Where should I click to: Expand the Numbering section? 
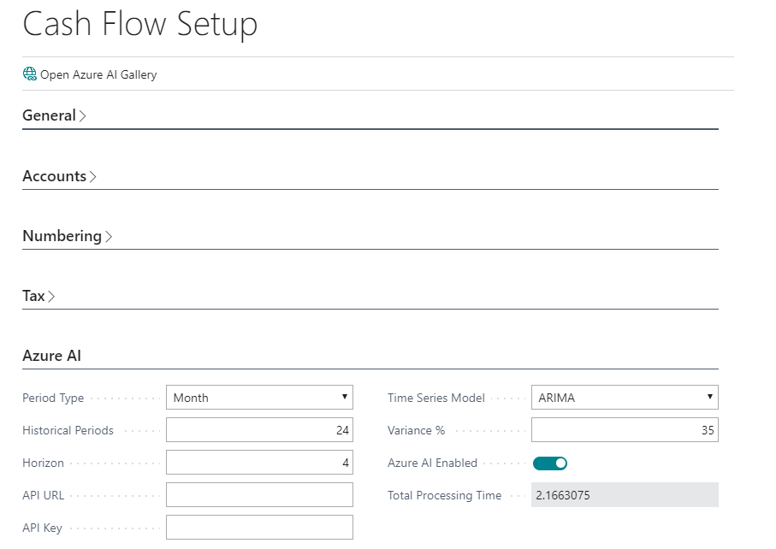pyautogui.click(x=62, y=236)
